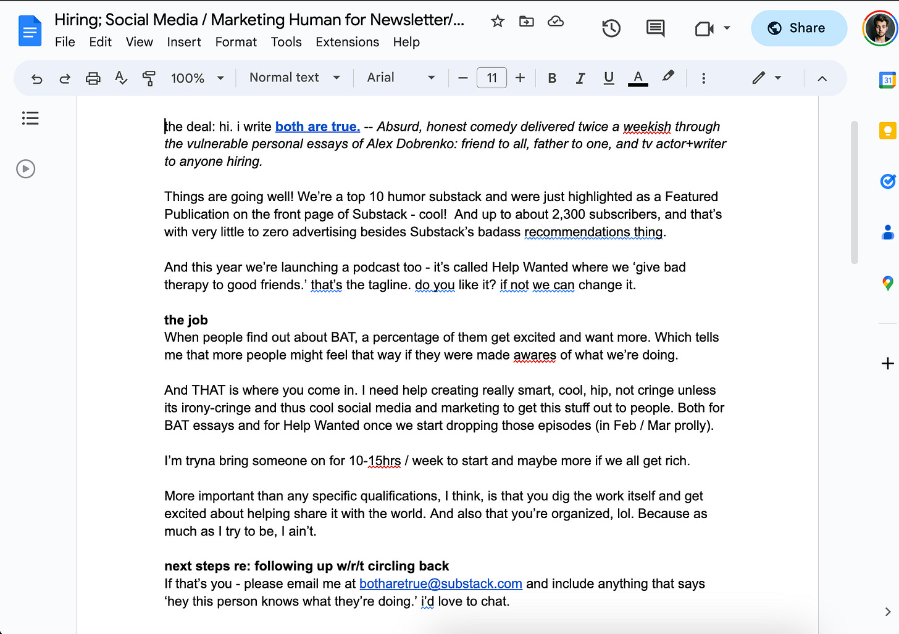Move document to a folder
This screenshot has width=899, height=634.
tap(527, 22)
